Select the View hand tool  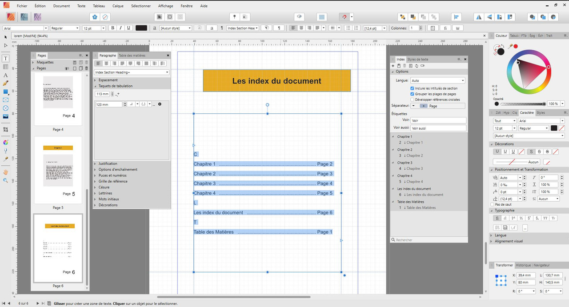(x=6, y=172)
